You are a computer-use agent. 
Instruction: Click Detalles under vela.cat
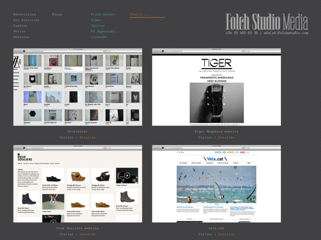pos(226,234)
